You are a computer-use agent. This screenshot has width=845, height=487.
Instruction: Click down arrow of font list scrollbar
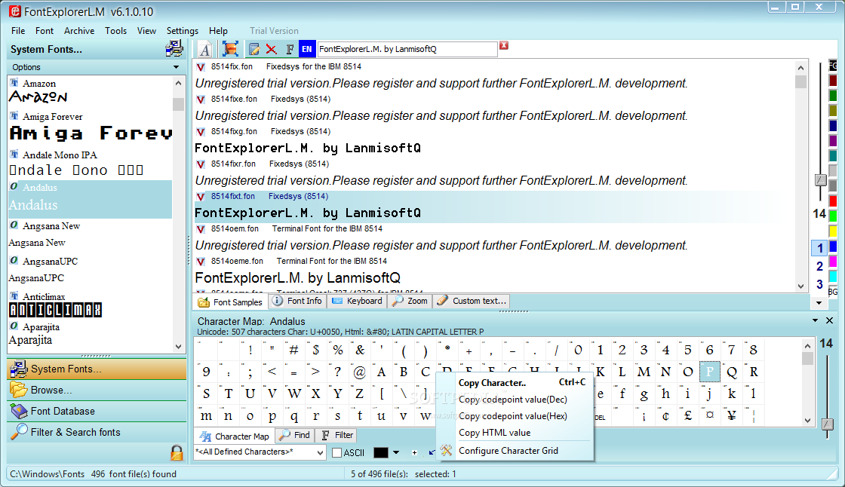179,347
